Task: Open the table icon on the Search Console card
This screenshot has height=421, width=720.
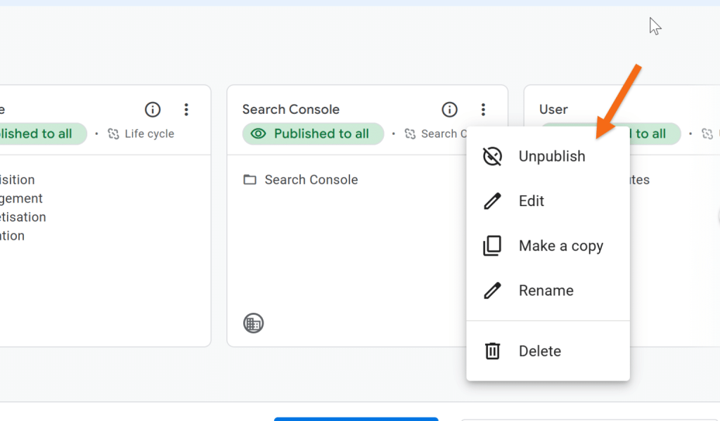Action: point(253,323)
